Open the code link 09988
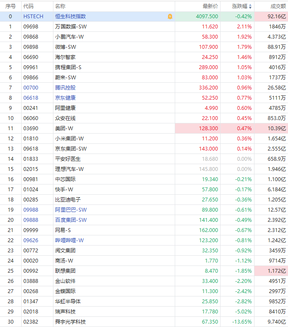288x327 pixels. (x=31, y=210)
